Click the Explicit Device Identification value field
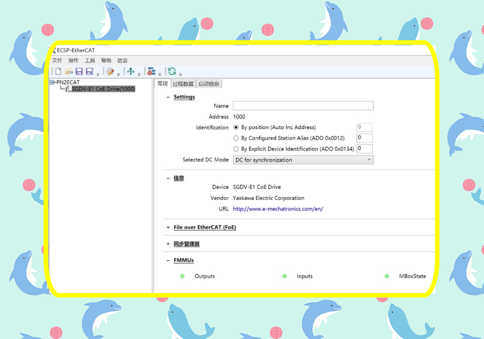484x339 pixels. [x=365, y=148]
